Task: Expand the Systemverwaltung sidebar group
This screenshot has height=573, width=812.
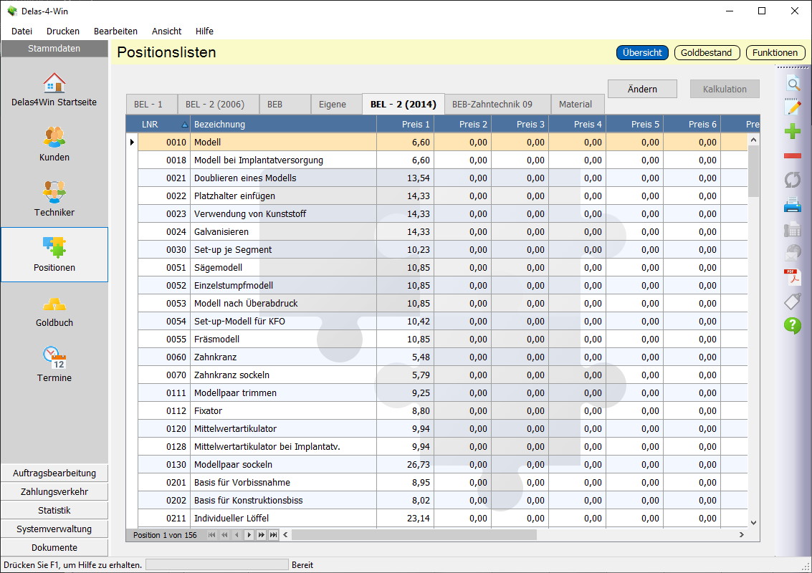Action: [x=54, y=529]
